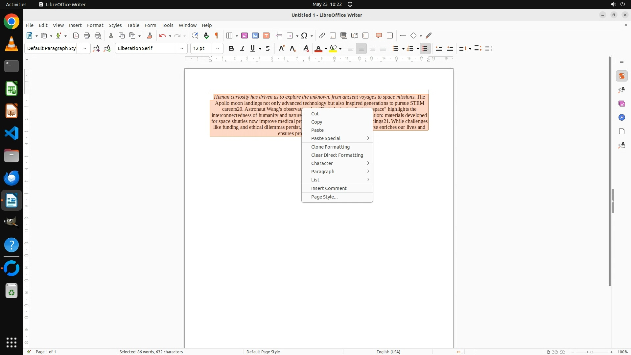Toggle Bold formatting button
631x355 pixels.
231,48
